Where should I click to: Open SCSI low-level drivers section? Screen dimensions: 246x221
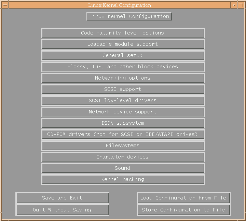pos(123,101)
